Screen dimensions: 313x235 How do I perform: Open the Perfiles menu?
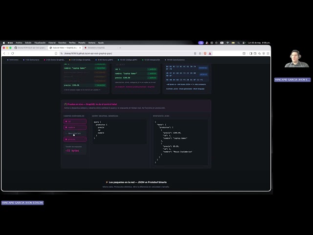pyautogui.click(x=72, y=43)
